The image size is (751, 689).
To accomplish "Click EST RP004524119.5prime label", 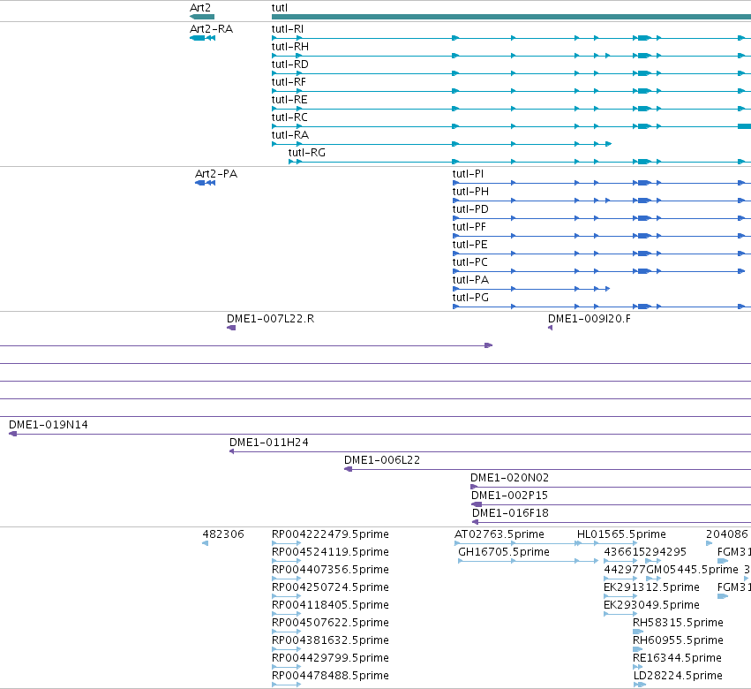I will 330,552.
